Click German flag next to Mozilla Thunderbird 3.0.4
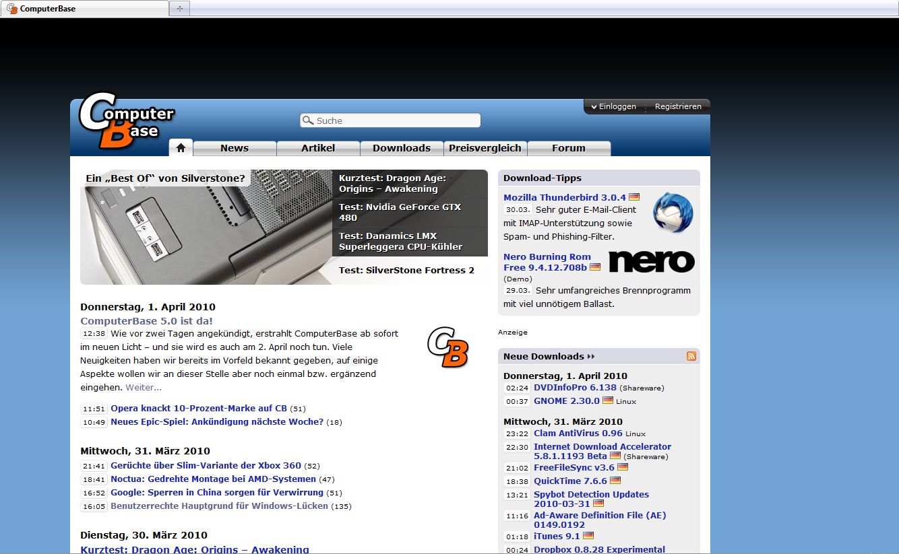This screenshot has height=554, width=899. tap(634, 197)
